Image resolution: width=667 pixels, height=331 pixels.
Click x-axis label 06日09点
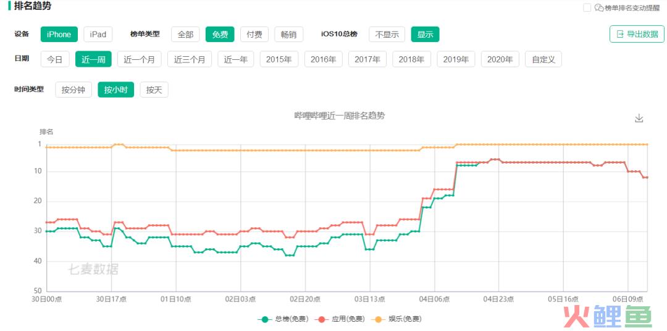628,299
